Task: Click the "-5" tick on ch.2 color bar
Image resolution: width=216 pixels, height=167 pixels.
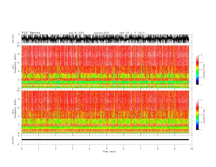Action: 201,115
